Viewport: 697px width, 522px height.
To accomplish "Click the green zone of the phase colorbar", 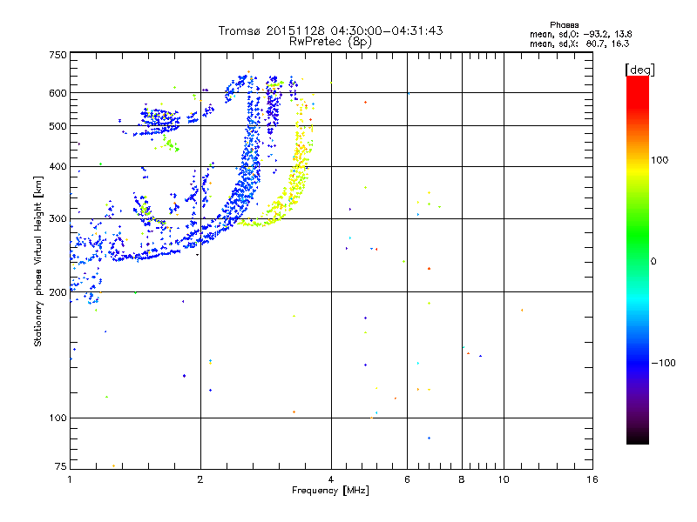I will (x=638, y=235).
